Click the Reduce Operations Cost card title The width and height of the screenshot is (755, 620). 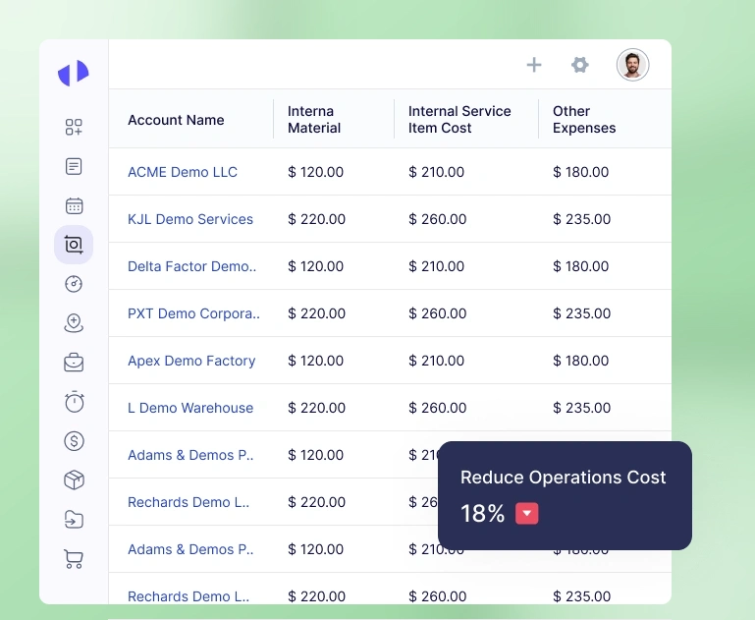(x=563, y=478)
